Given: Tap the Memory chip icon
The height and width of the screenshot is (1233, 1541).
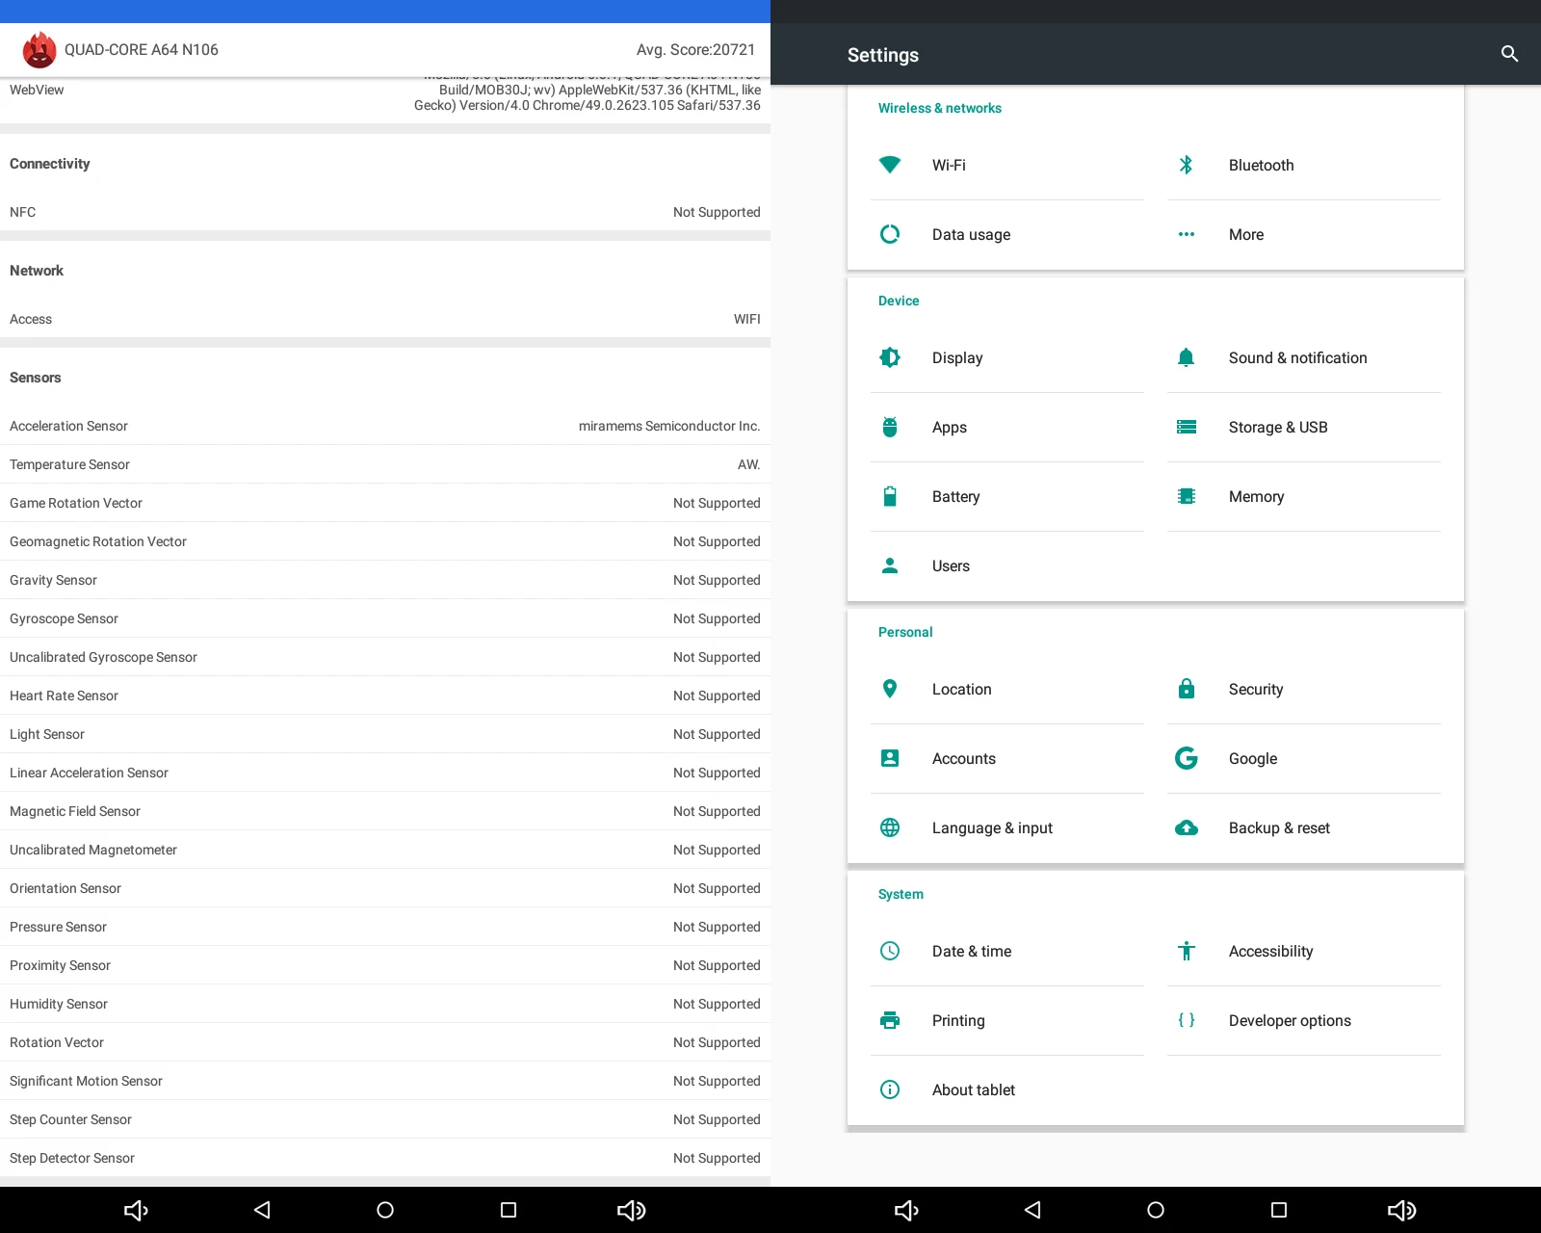Looking at the screenshot, I should pos(1187,496).
